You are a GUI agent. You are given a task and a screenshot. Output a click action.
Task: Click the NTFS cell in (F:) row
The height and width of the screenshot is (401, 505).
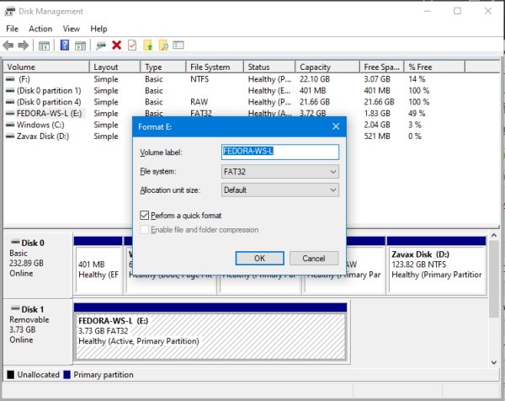(199, 79)
